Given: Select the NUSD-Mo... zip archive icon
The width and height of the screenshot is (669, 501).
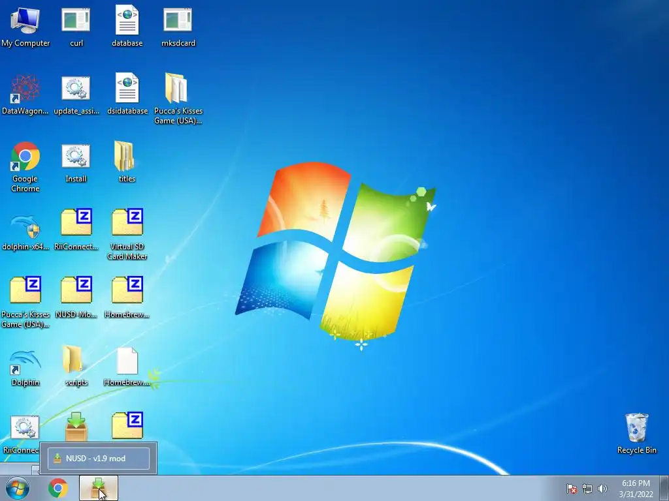Looking at the screenshot, I should 76,297.
